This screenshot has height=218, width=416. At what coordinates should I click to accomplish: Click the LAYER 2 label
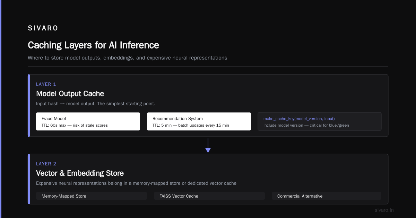(x=46, y=164)
